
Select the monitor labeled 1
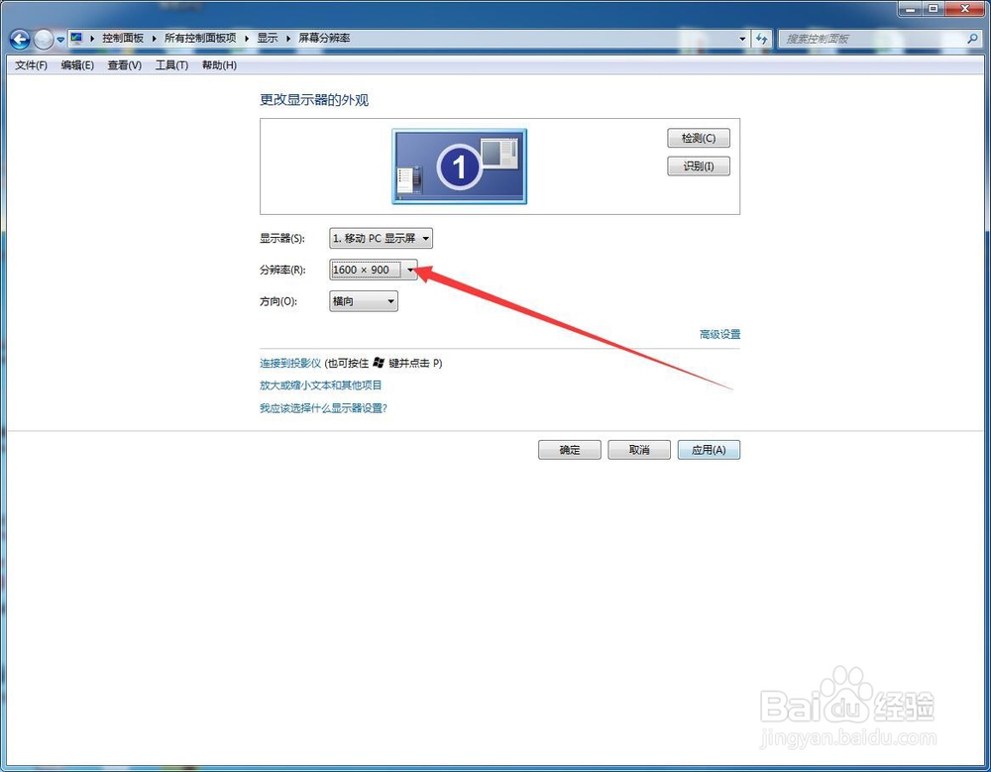point(459,166)
